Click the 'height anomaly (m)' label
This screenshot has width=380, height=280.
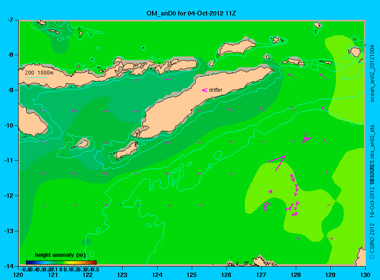(x=60, y=255)
